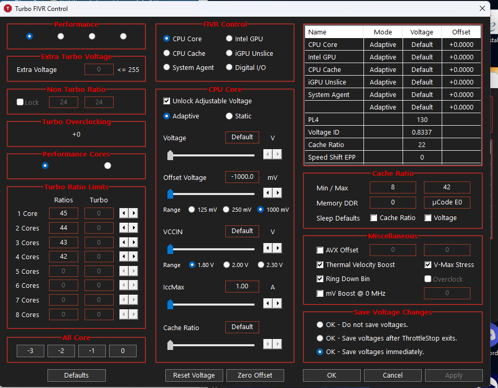
Task: Click the µCode E0 button
Action: [x=447, y=202]
